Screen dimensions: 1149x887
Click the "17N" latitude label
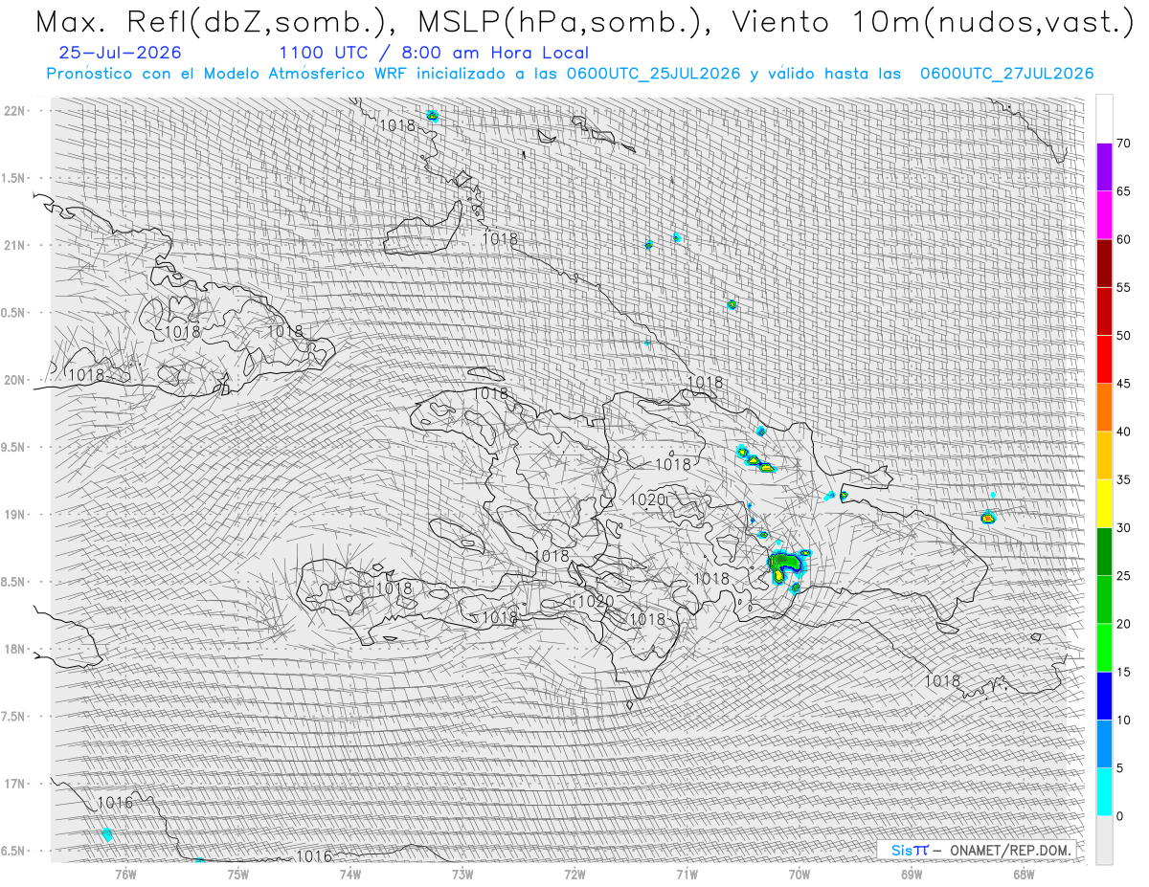[x=14, y=784]
